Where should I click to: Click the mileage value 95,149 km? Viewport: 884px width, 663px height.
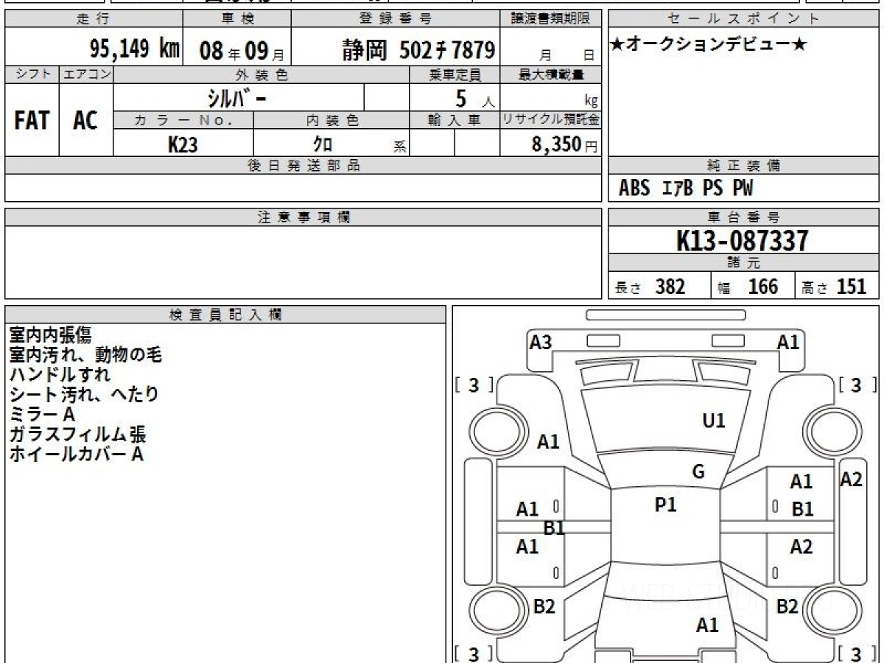134,49
